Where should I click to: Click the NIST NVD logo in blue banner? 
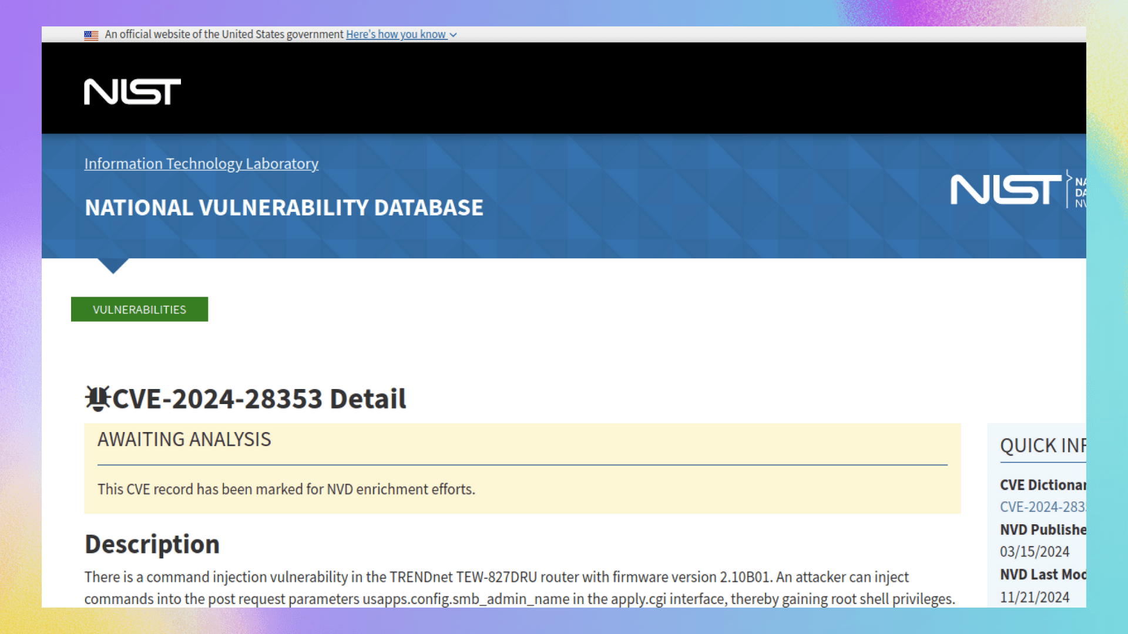click(x=1018, y=189)
